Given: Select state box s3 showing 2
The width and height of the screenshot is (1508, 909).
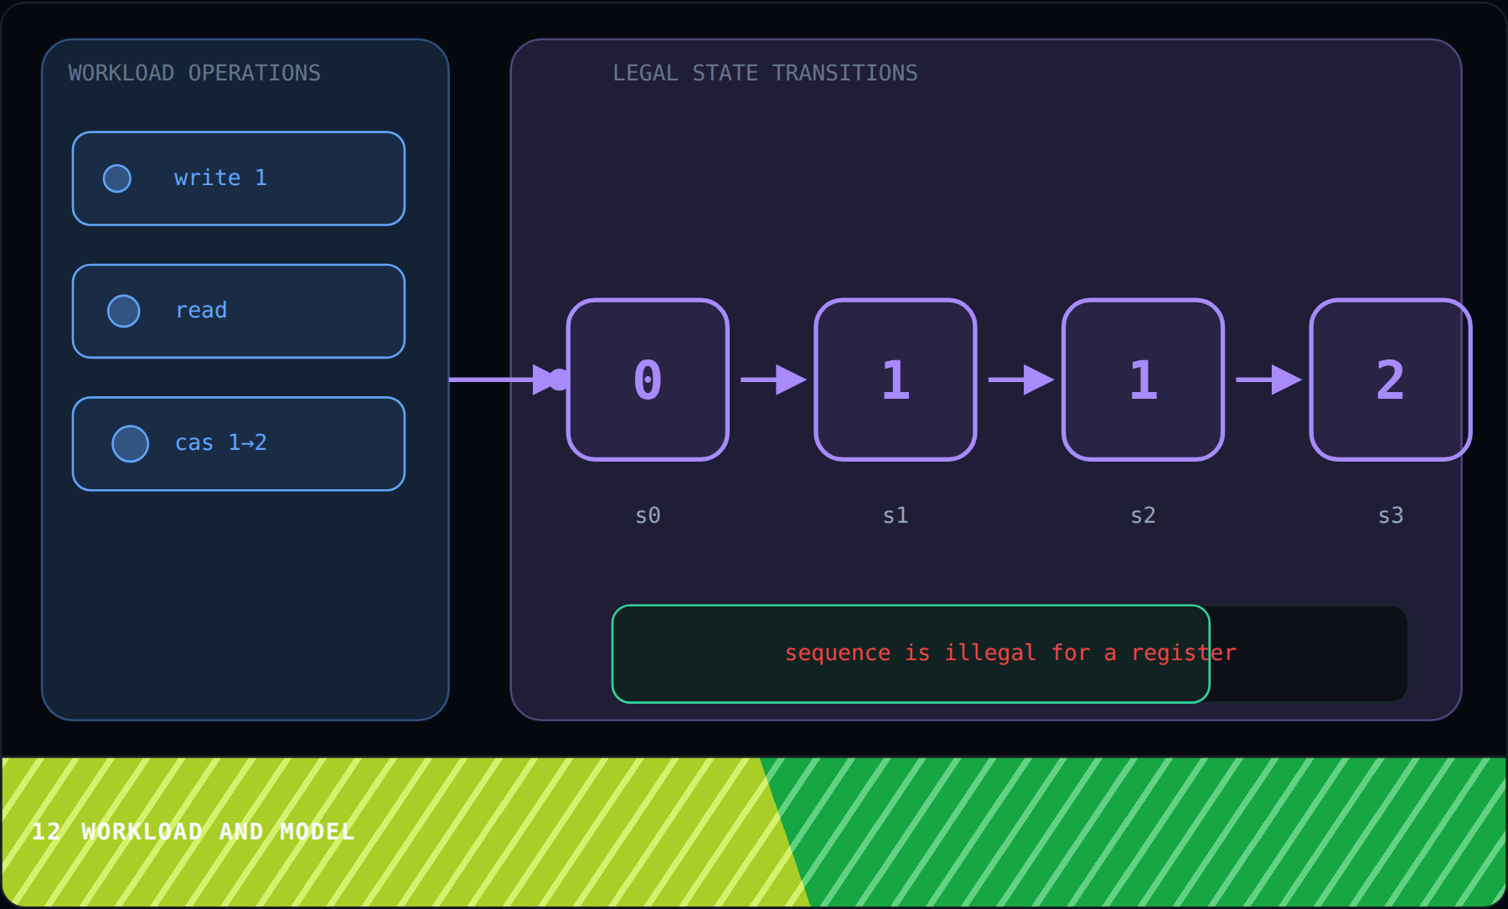Looking at the screenshot, I should pos(1391,380).
